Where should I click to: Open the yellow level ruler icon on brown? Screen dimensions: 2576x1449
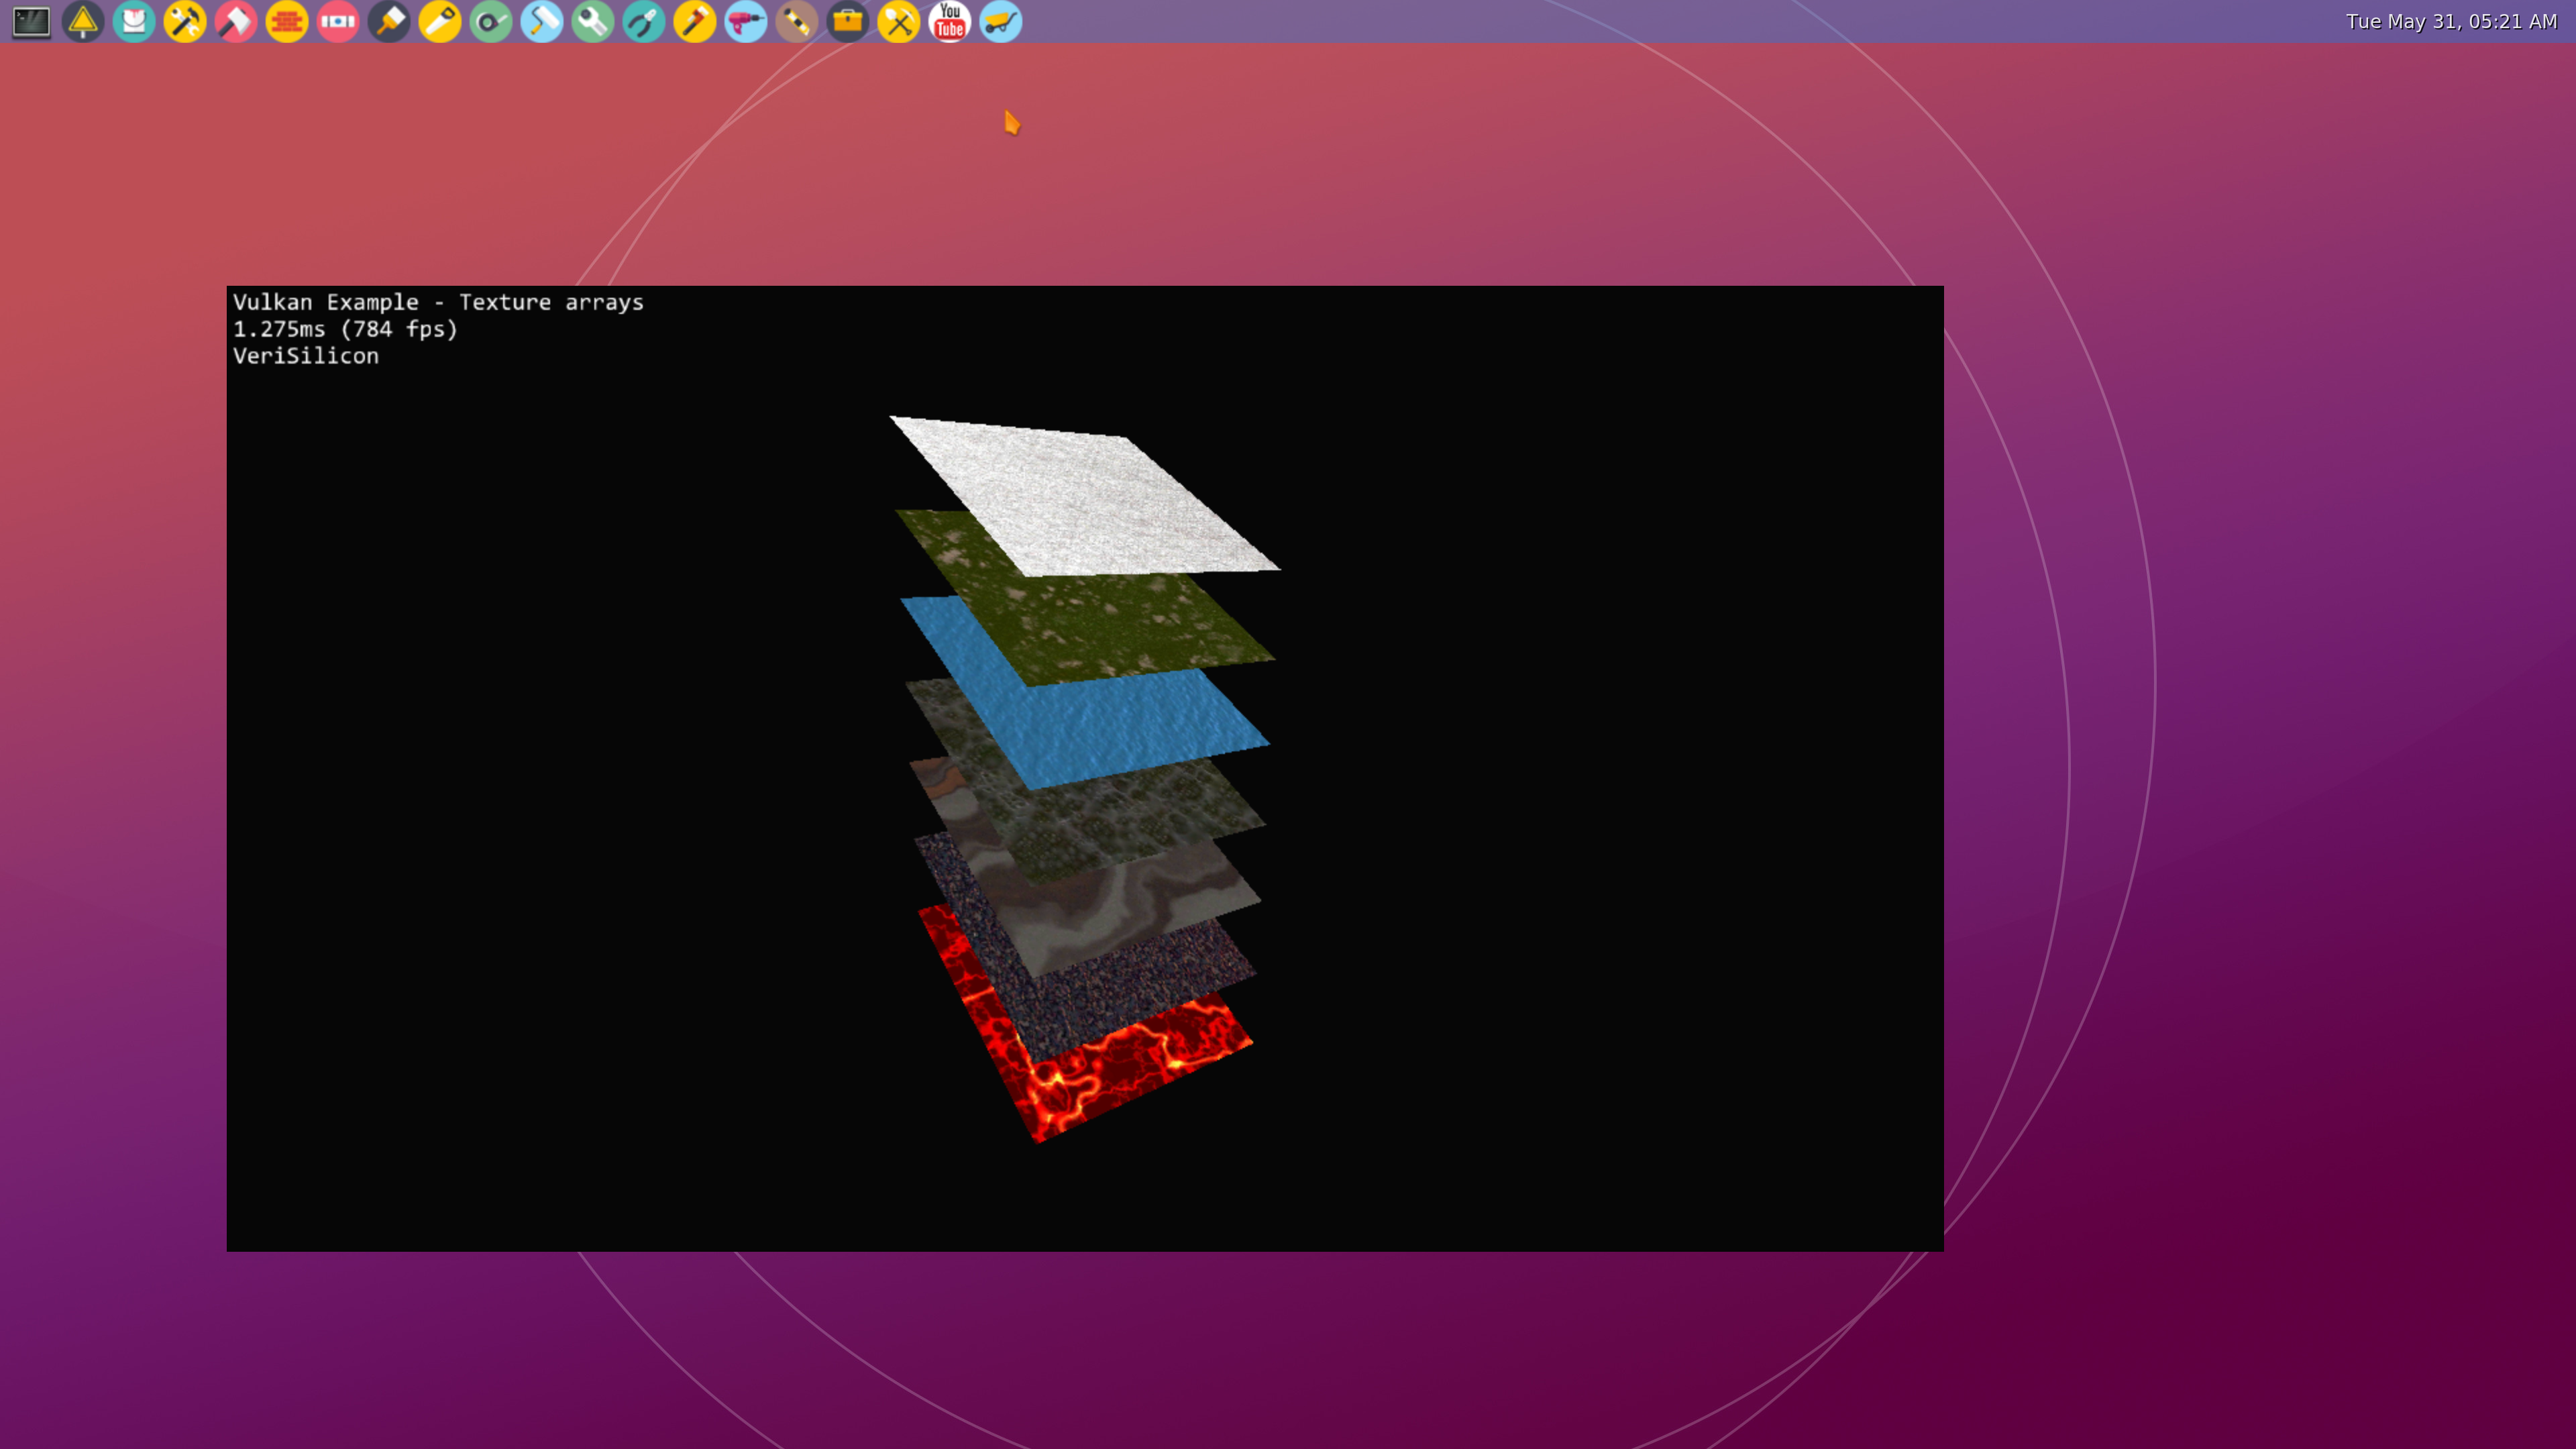click(x=797, y=21)
